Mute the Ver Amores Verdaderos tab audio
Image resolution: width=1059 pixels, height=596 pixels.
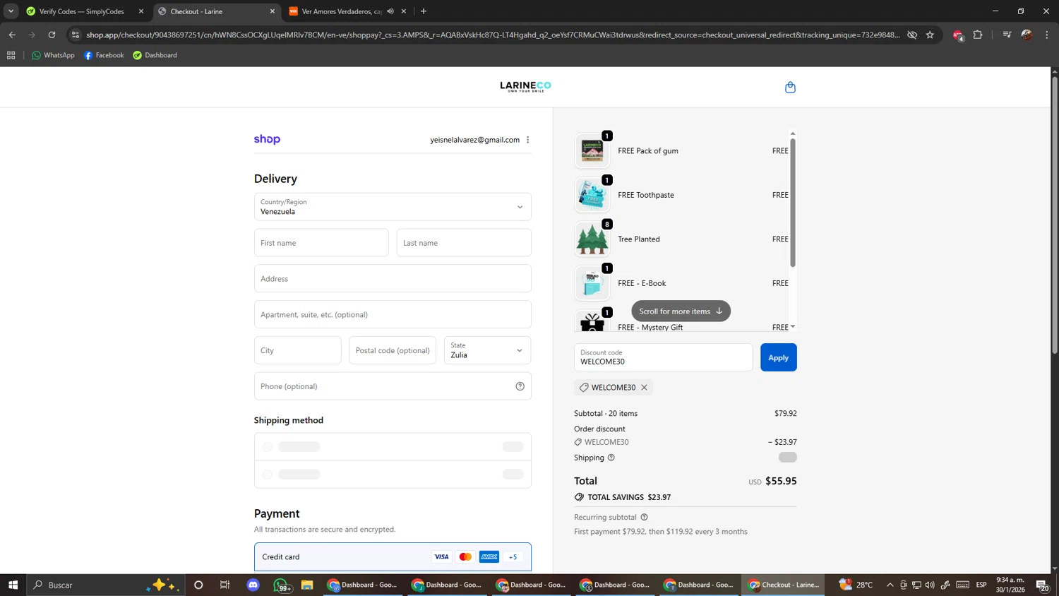point(390,11)
